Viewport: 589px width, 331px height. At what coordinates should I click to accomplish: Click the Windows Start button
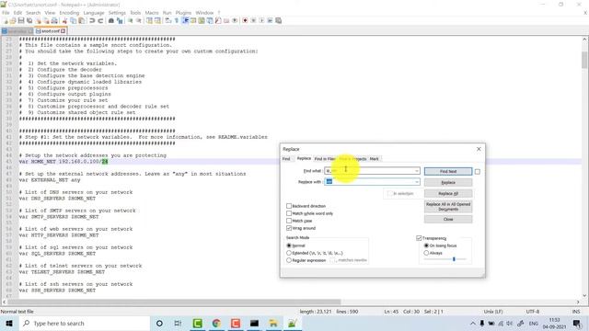9,323
